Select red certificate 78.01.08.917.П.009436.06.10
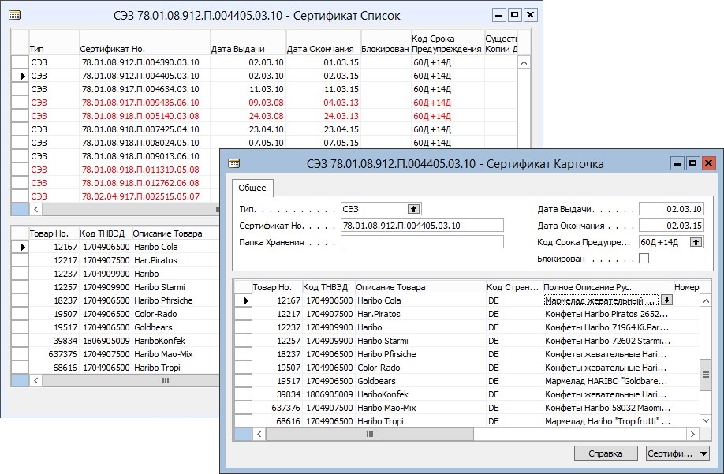The image size is (724, 474). click(x=140, y=103)
